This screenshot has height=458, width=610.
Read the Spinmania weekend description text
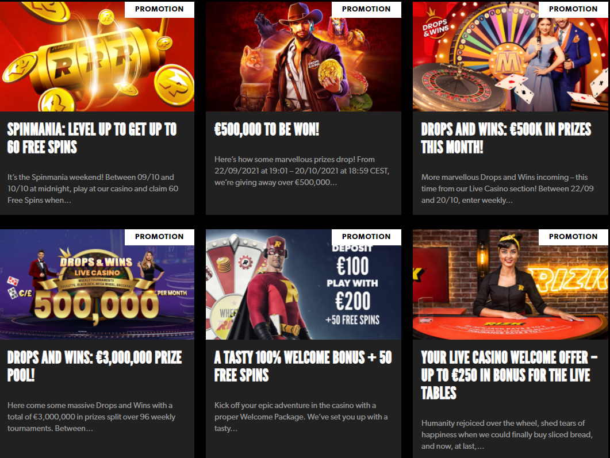coord(93,188)
